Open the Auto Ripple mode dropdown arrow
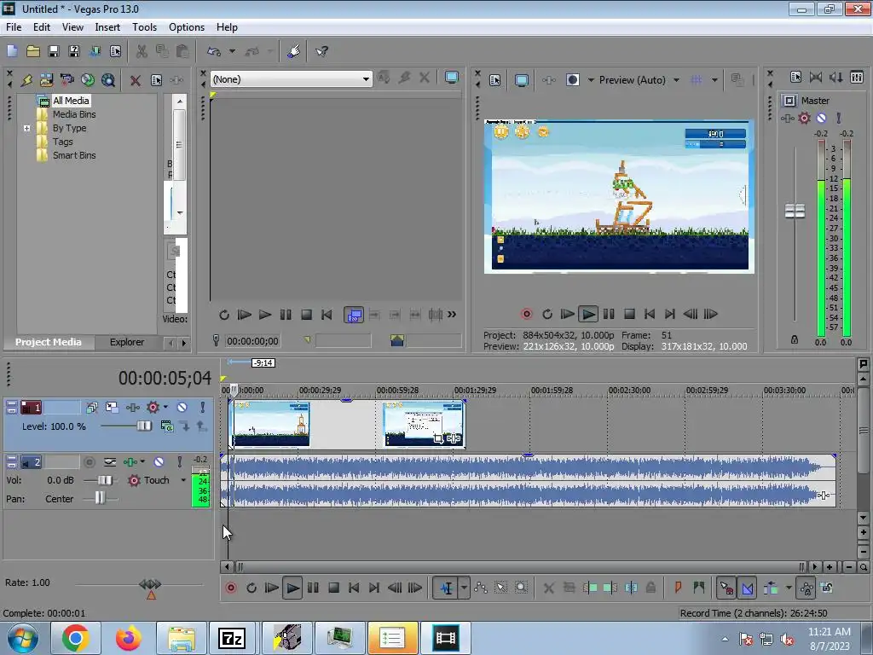 (x=789, y=588)
